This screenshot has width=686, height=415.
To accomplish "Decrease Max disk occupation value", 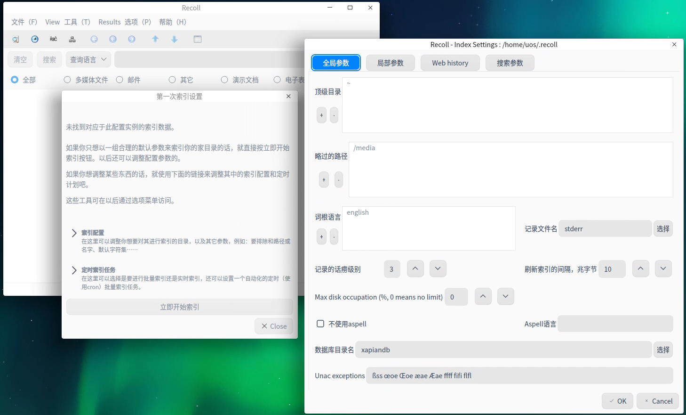I will coord(505,296).
